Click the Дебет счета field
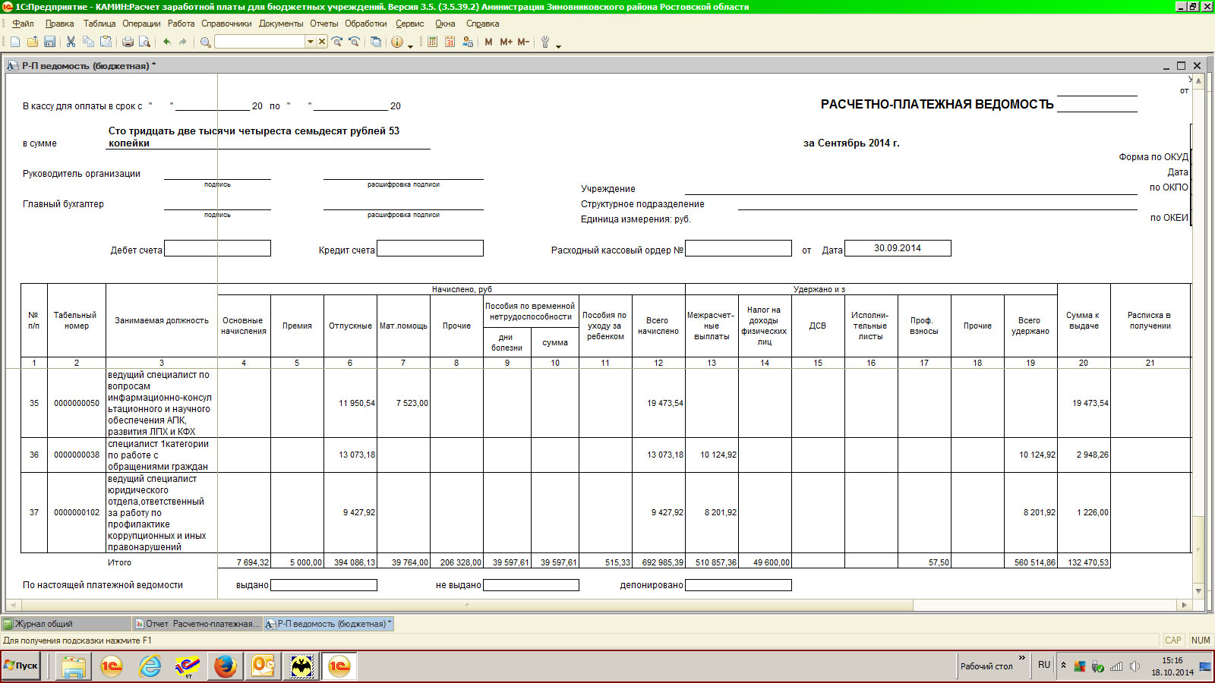 click(x=217, y=248)
